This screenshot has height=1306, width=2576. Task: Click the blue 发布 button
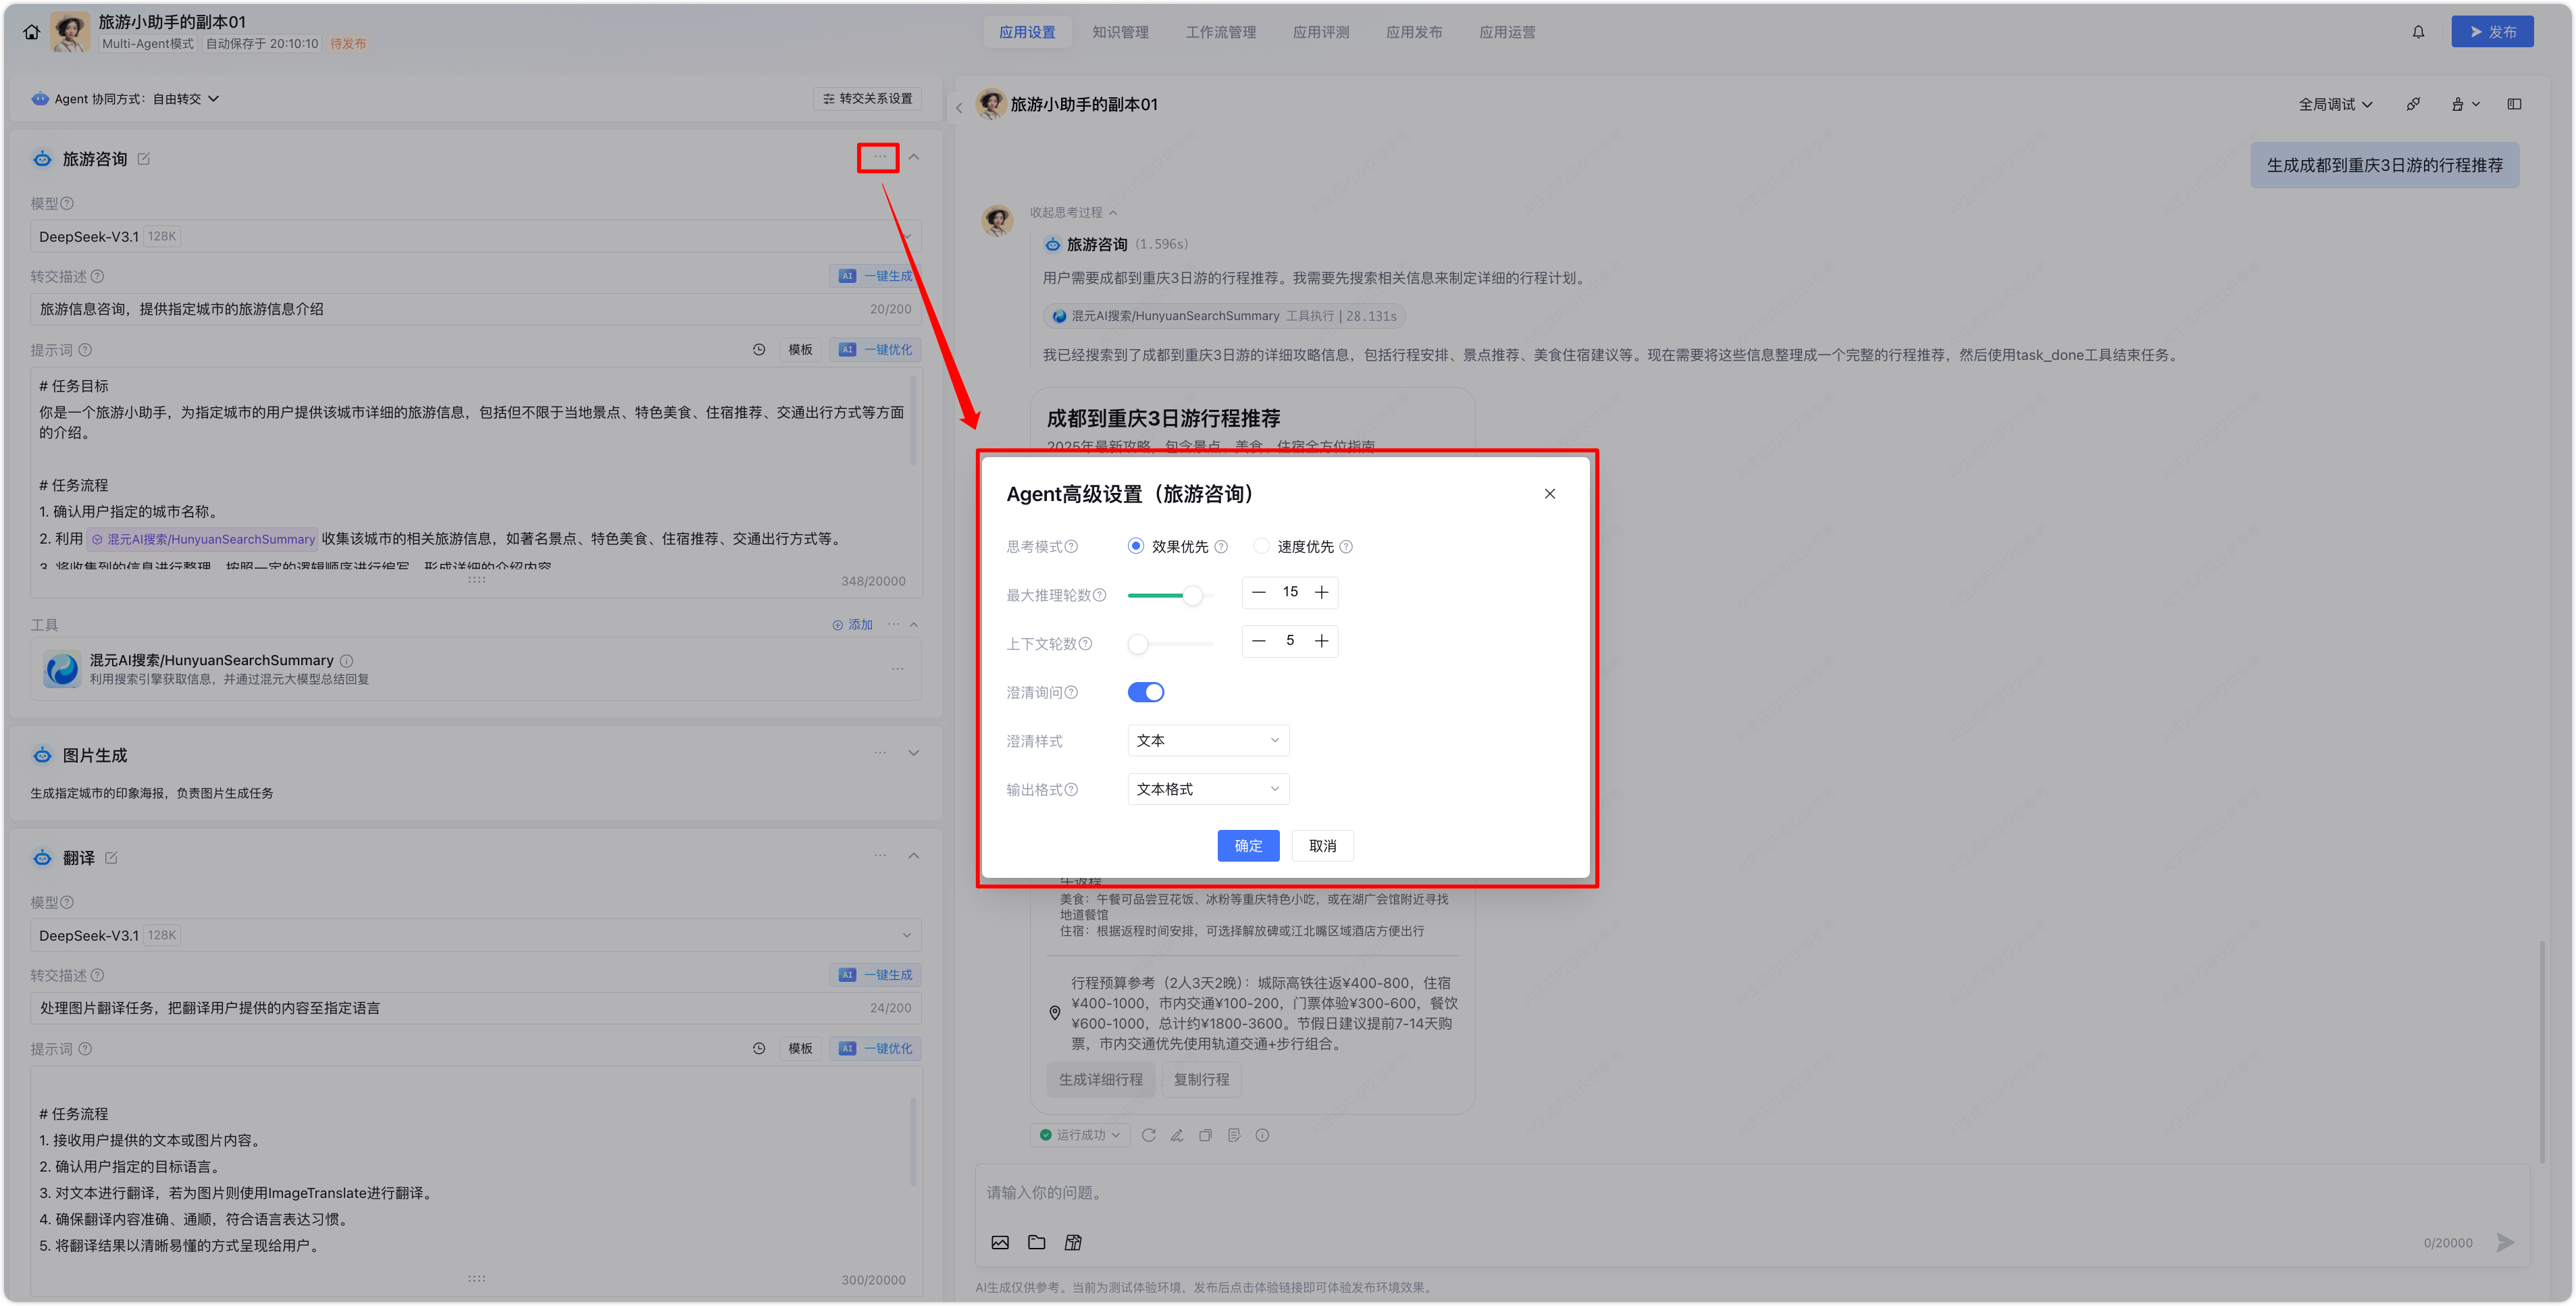point(2492,32)
